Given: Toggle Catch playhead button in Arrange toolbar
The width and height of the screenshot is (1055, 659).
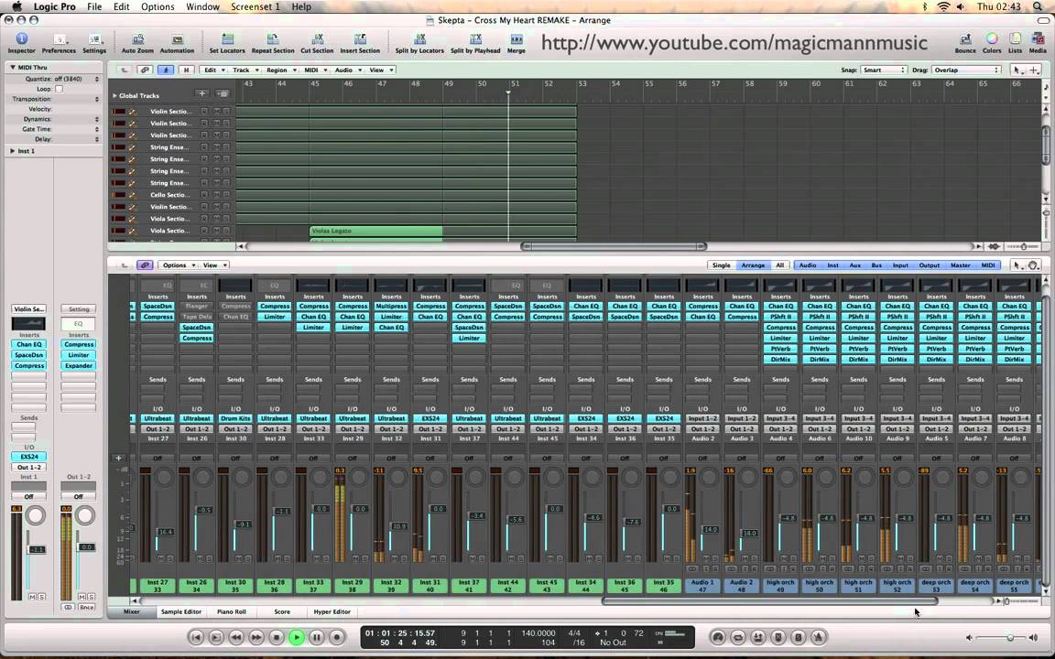Looking at the screenshot, I should tap(165, 70).
